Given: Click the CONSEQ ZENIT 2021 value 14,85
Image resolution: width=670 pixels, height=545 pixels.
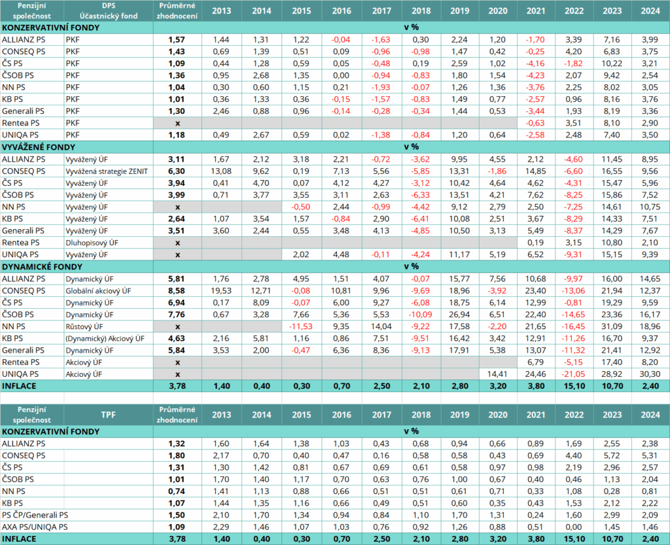Looking at the screenshot, I should point(535,171).
